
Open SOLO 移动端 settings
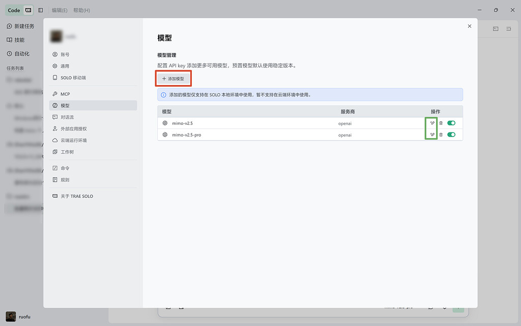[x=93, y=77]
